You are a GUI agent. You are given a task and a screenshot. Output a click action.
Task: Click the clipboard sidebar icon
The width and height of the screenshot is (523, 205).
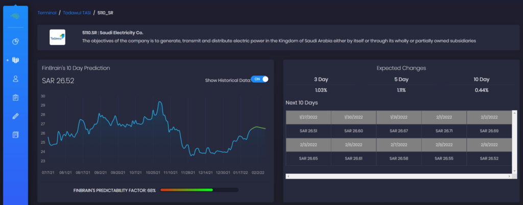(15, 97)
